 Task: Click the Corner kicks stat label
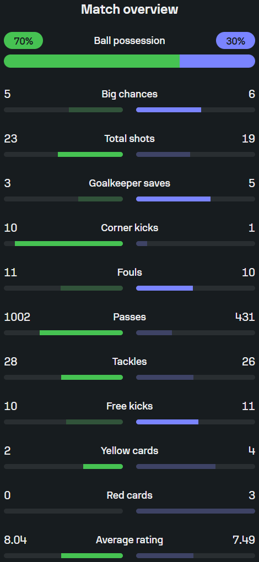pos(129,227)
